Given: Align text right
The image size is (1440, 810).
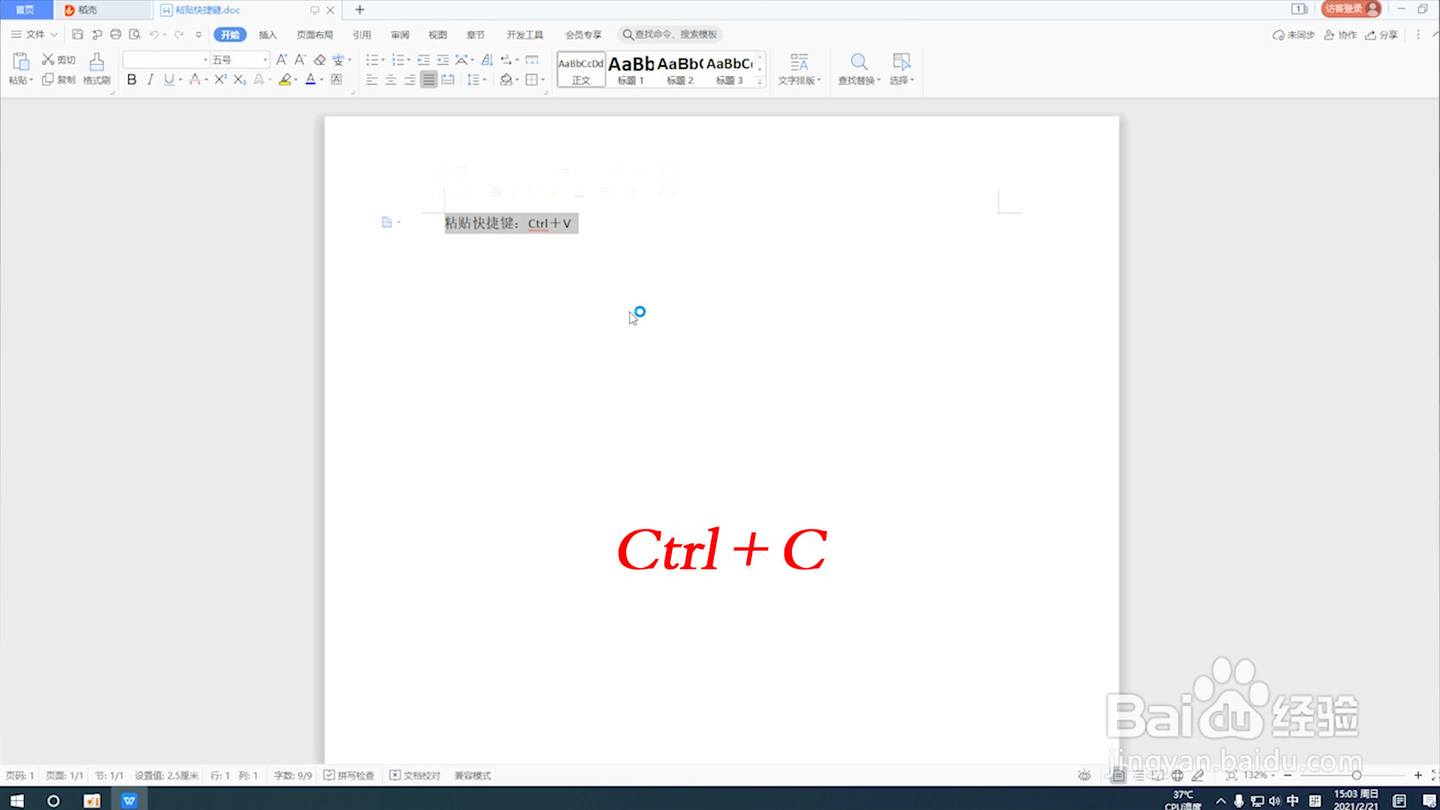Looking at the screenshot, I should tap(409, 79).
